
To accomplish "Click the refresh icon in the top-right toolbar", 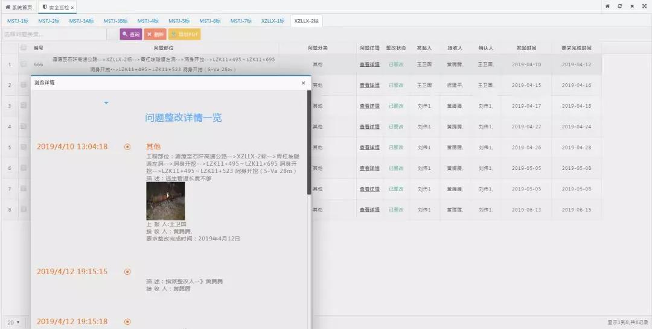I will (619, 6).
